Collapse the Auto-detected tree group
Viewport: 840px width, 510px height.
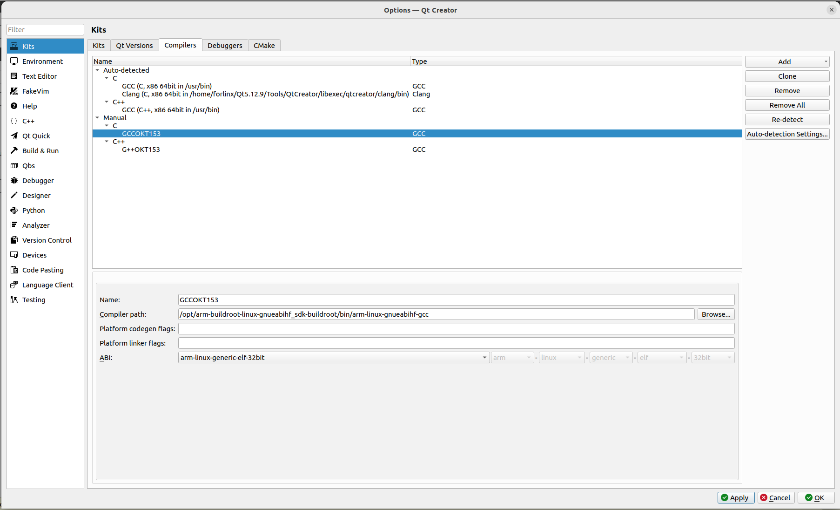click(x=97, y=70)
